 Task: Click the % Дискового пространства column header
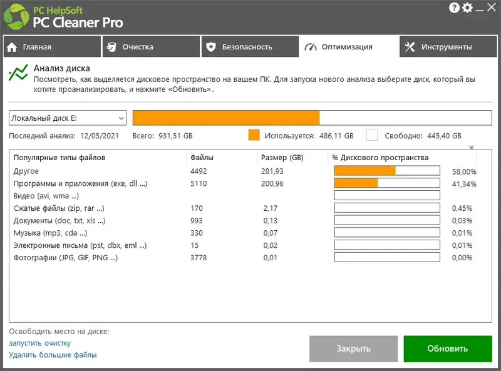point(380,158)
